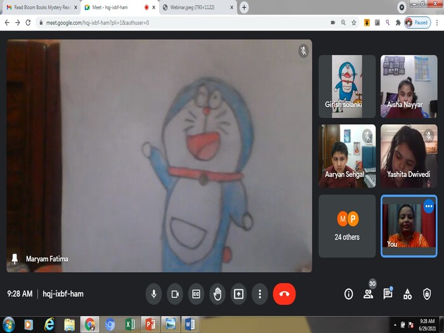Click the taskbar clock showing 9:28 AM
444x333 pixels.
[x=427, y=325]
